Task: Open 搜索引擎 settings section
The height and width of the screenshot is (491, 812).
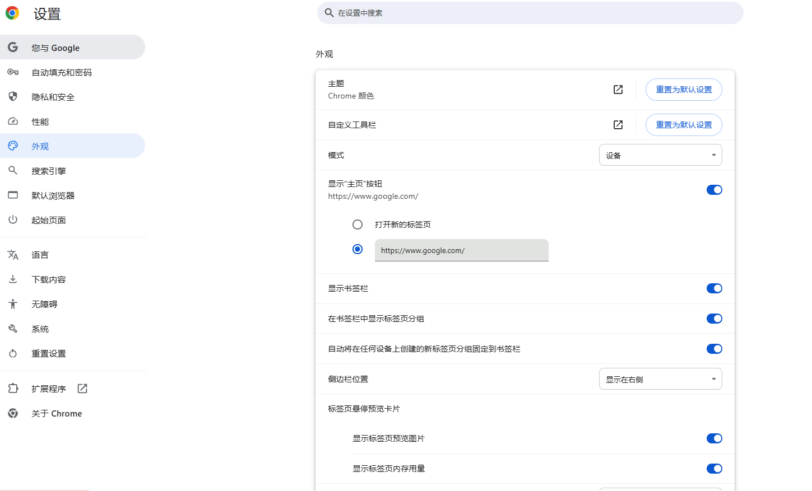Action: 72,171
